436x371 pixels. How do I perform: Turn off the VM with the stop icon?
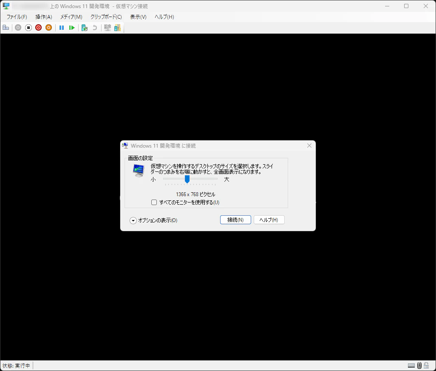coord(28,28)
